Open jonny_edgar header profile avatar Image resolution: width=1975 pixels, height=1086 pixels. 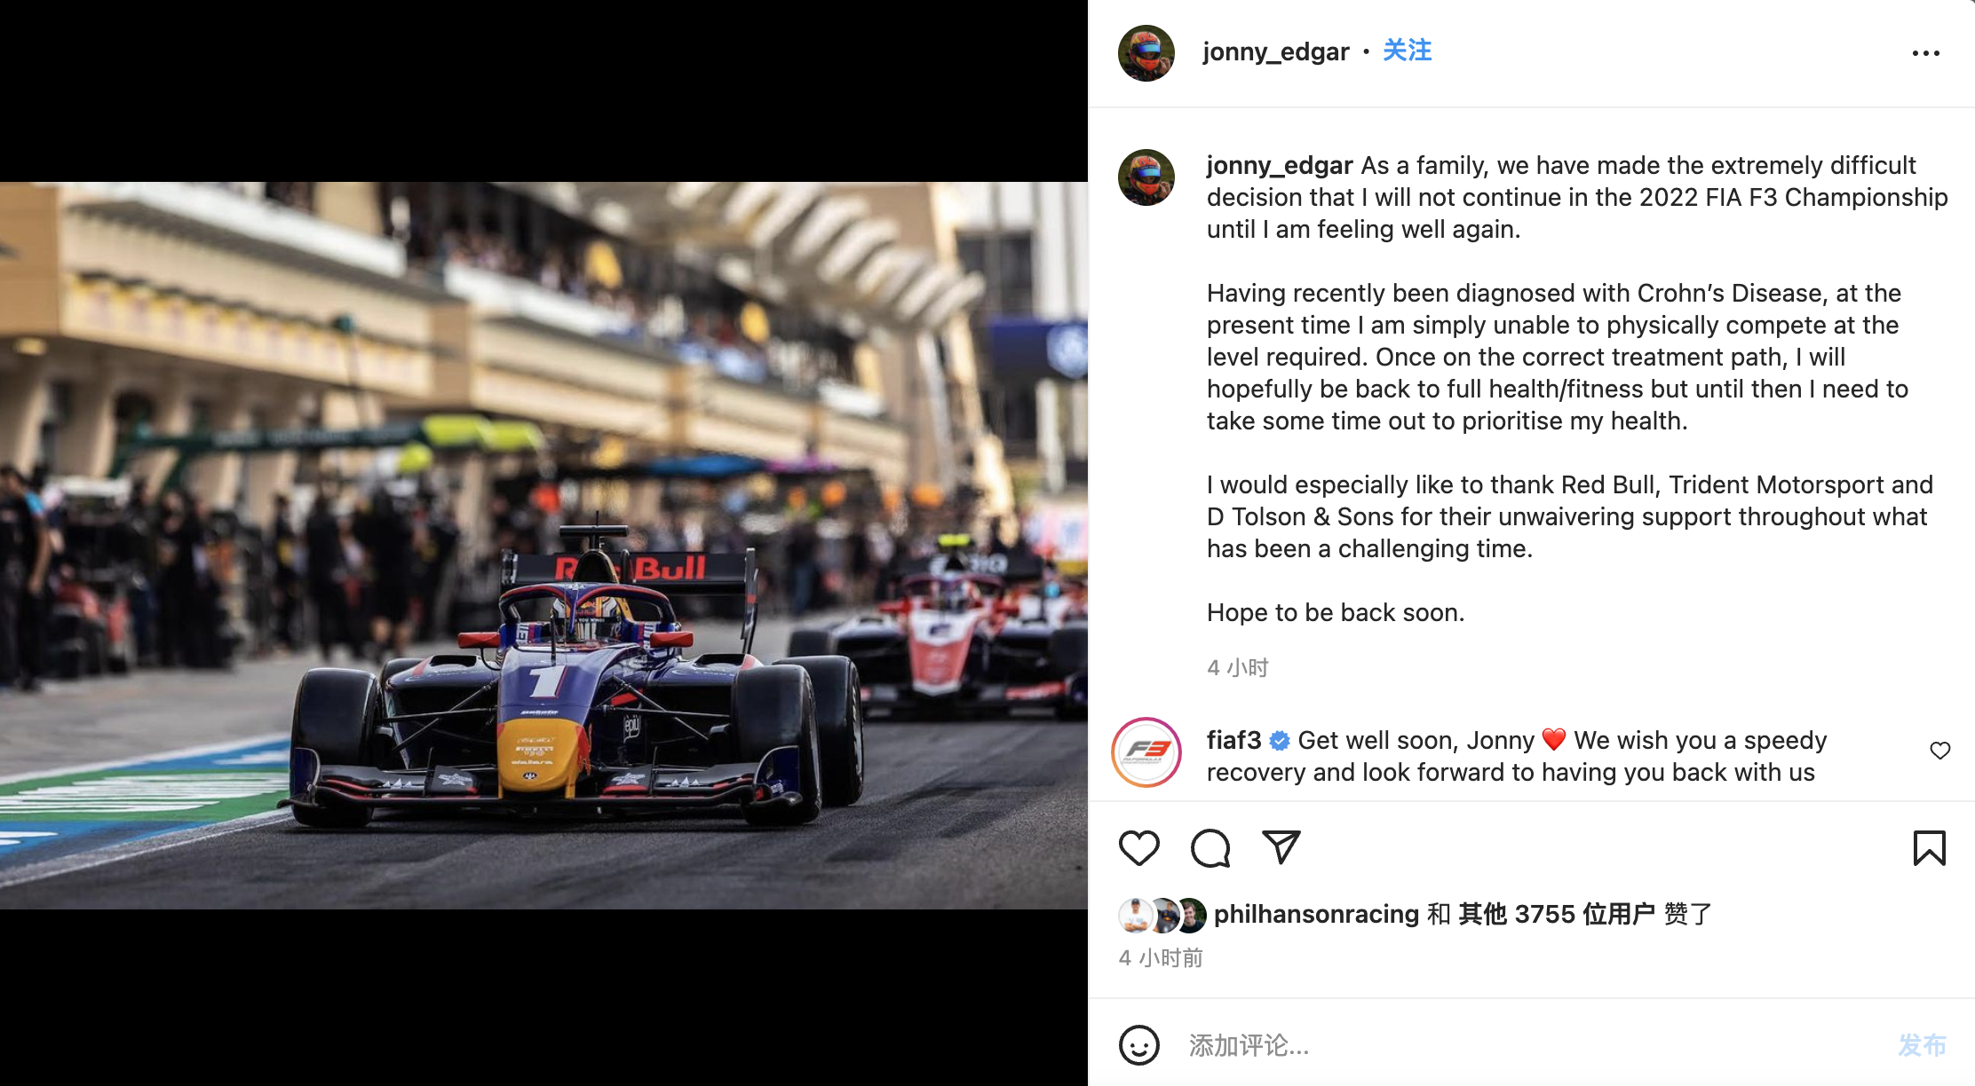[1146, 53]
